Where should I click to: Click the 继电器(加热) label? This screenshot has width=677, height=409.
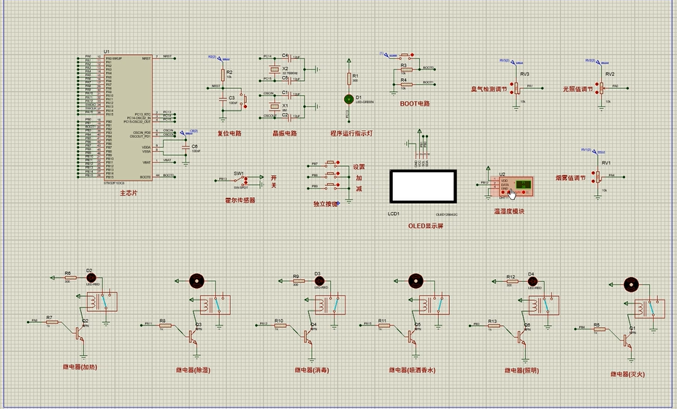pos(80,367)
